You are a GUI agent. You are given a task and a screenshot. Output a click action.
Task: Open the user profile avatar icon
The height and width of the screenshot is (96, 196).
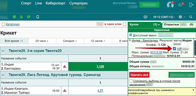click(x=170, y=5)
